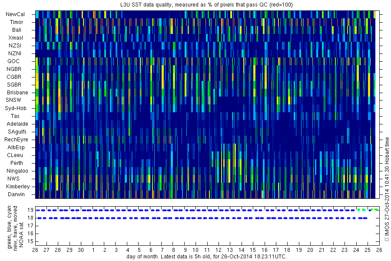Click the IMOS Hobart time stamp text
The width and height of the screenshot is (391, 261).
pyautogui.click(x=387, y=189)
